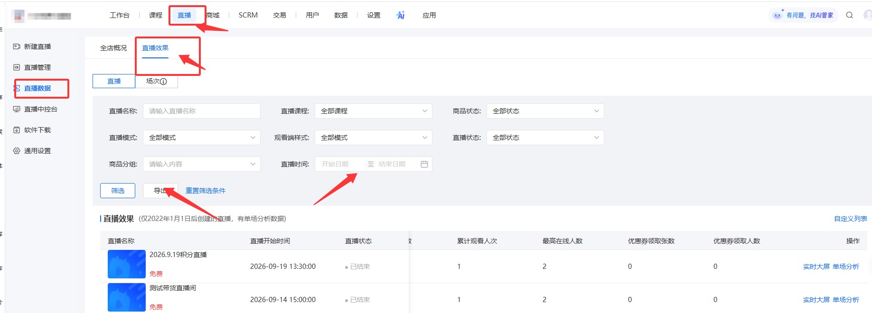Image resolution: width=872 pixels, height=313 pixels.
Task: Click the 新建直播 sidebar icon
Action: [x=17, y=46]
